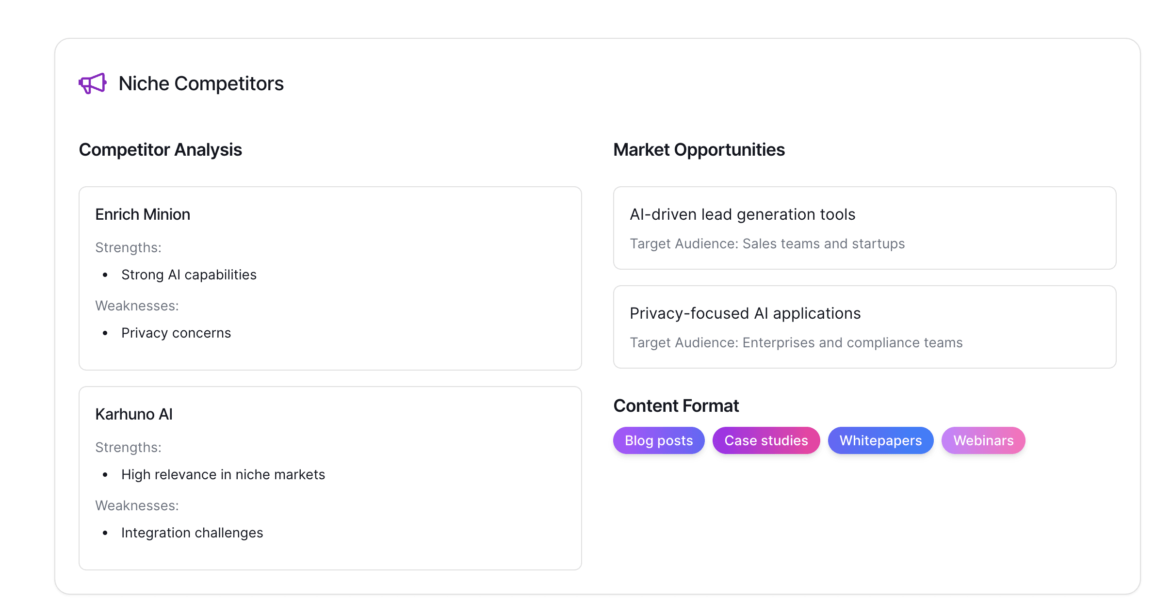Click the Content Format heading
Image resolution: width=1171 pixels, height=616 pixels.
click(676, 406)
